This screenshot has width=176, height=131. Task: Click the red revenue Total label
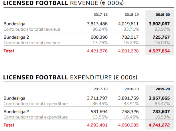point(9,51)
